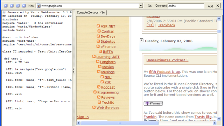224x126 pixels.
Task: Click RSS icon next to Longhorn
Action: [98, 62]
